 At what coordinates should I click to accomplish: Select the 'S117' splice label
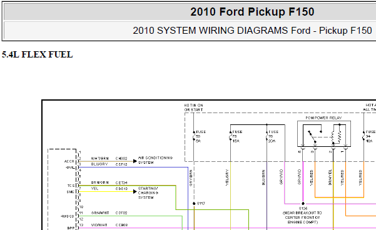point(201,204)
